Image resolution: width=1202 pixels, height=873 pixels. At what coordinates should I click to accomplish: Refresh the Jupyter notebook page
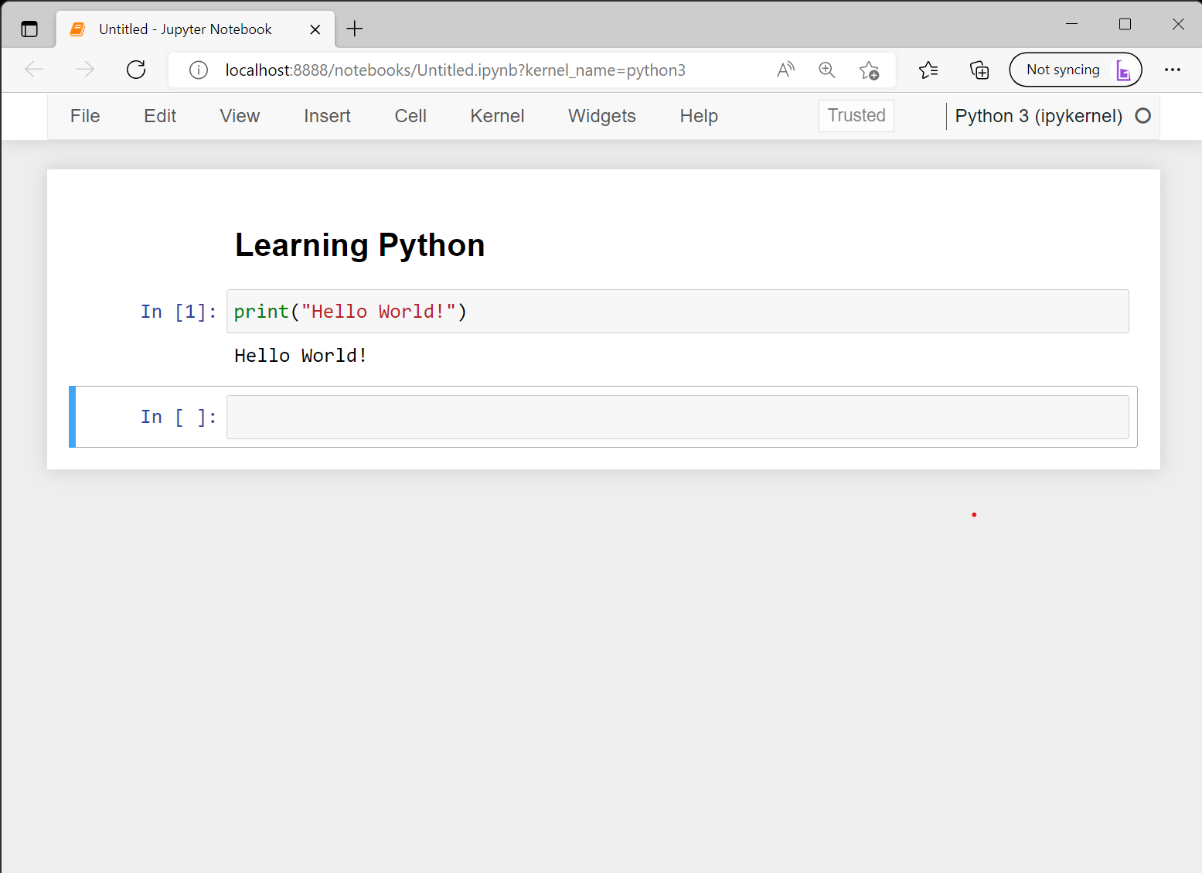click(136, 70)
